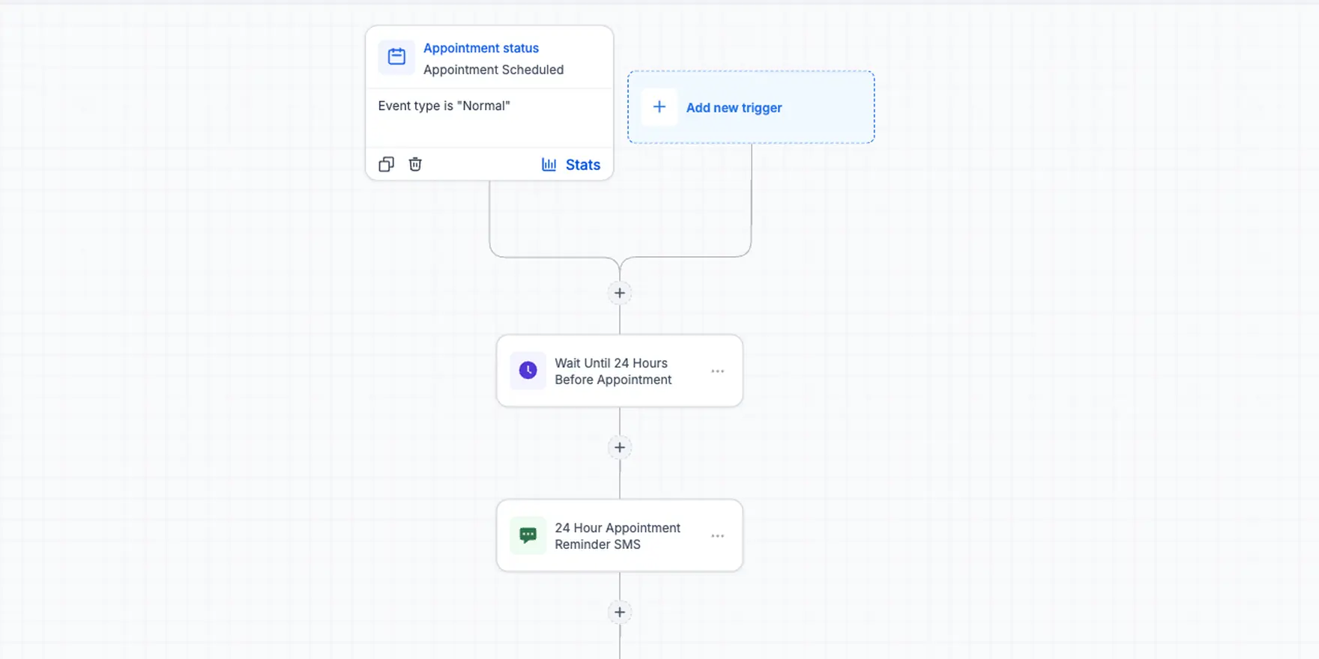Delete the Appointment status trigger

tap(415, 165)
